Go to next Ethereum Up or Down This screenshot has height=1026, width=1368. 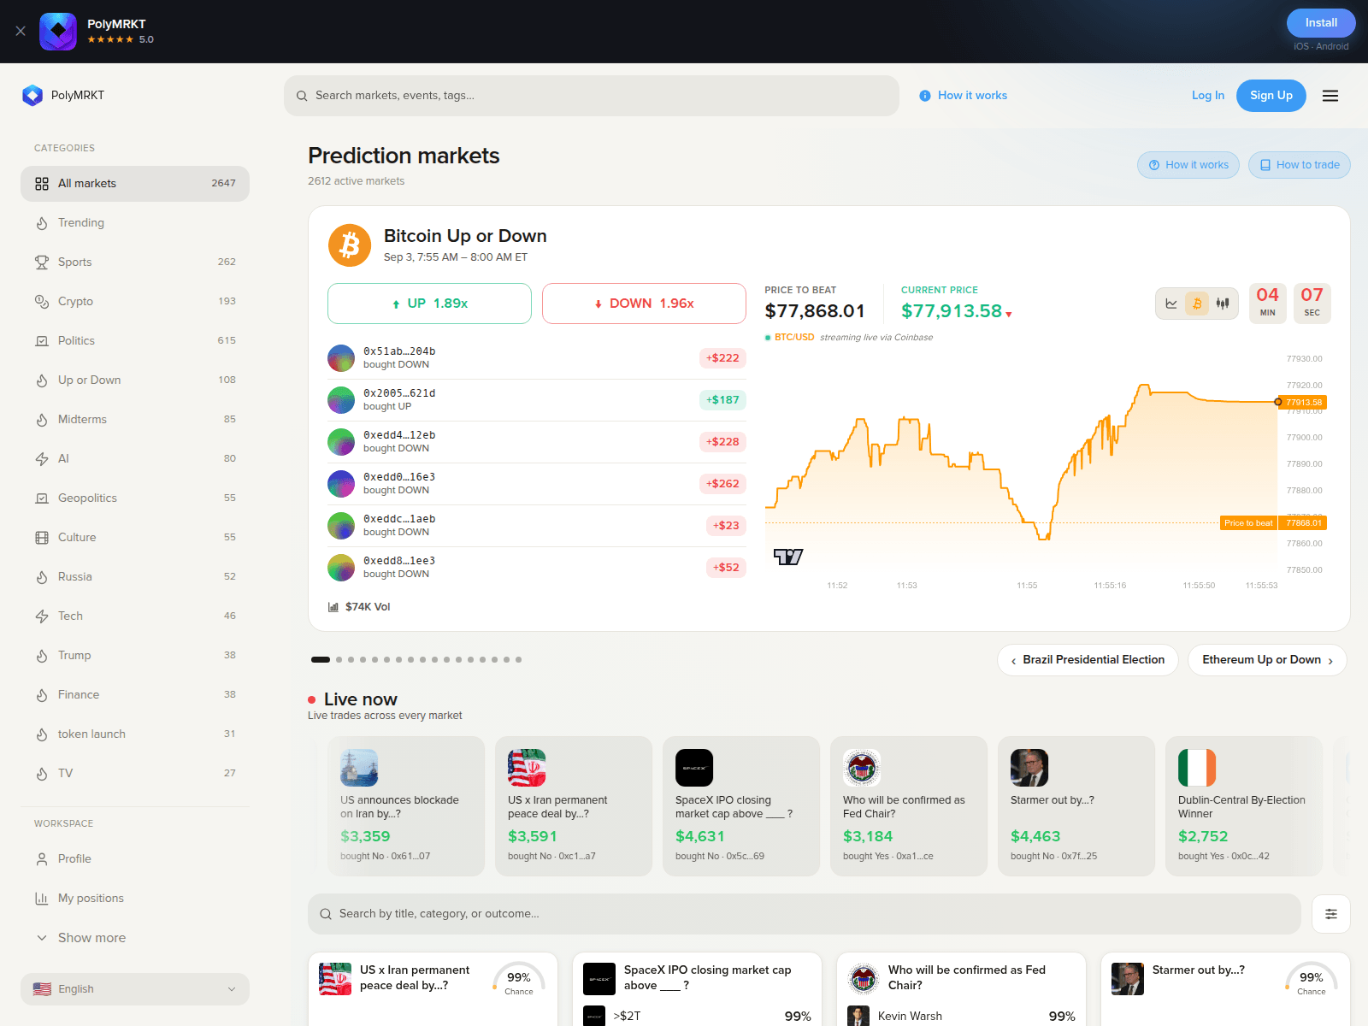1267,660
